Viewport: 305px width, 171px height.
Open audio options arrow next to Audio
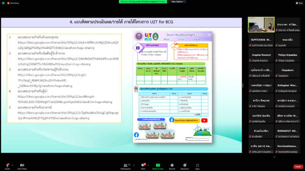point(13,165)
